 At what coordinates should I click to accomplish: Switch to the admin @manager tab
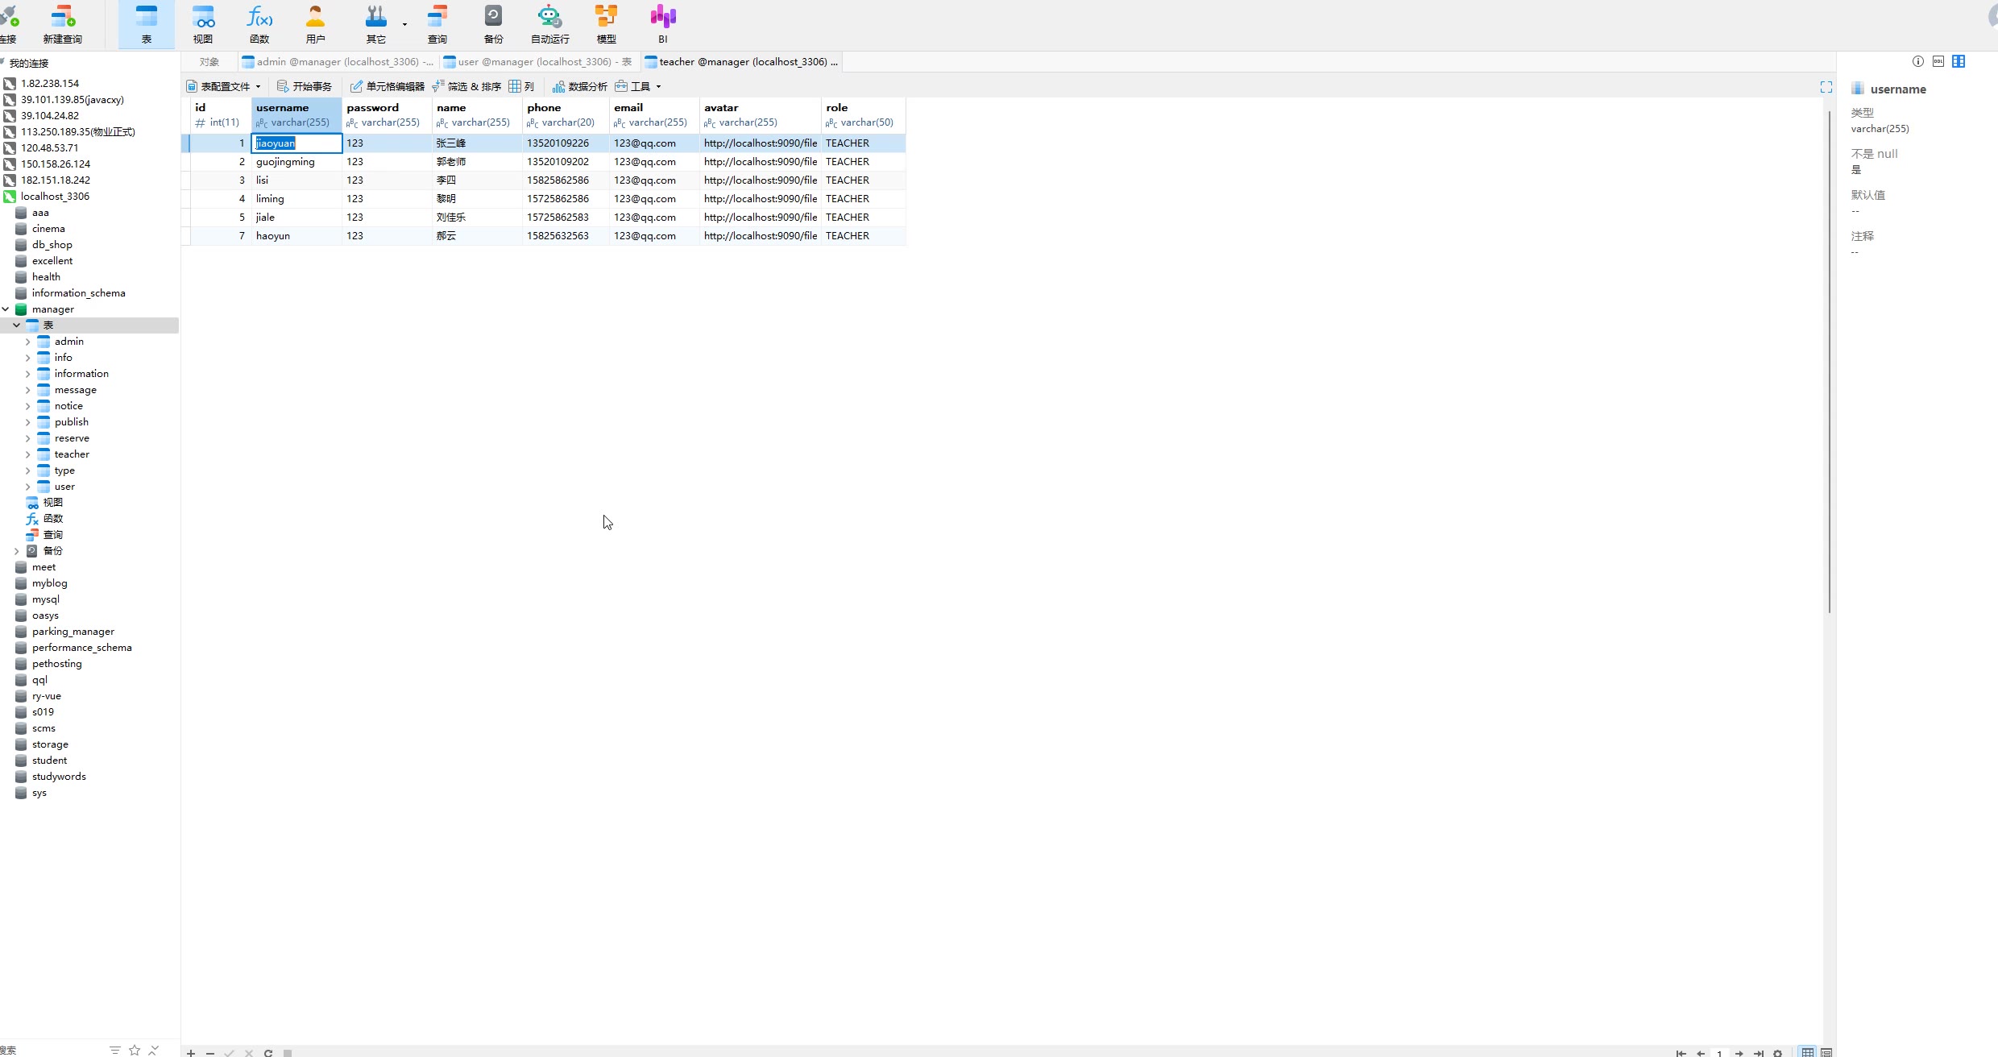pos(338,62)
